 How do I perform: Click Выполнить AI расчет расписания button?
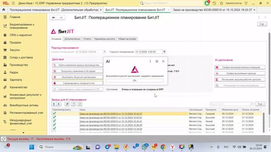click(x=77, y=77)
